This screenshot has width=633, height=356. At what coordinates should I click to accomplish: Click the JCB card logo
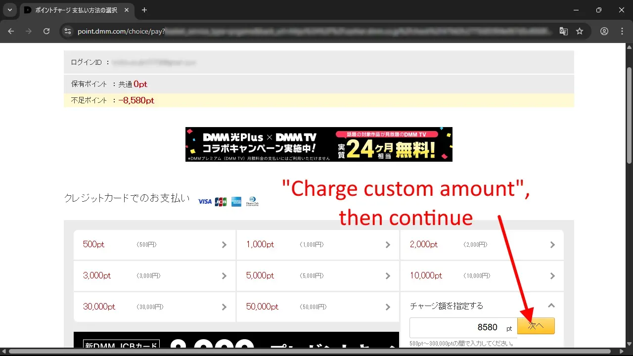pyautogui.click(x=221, y=202)
